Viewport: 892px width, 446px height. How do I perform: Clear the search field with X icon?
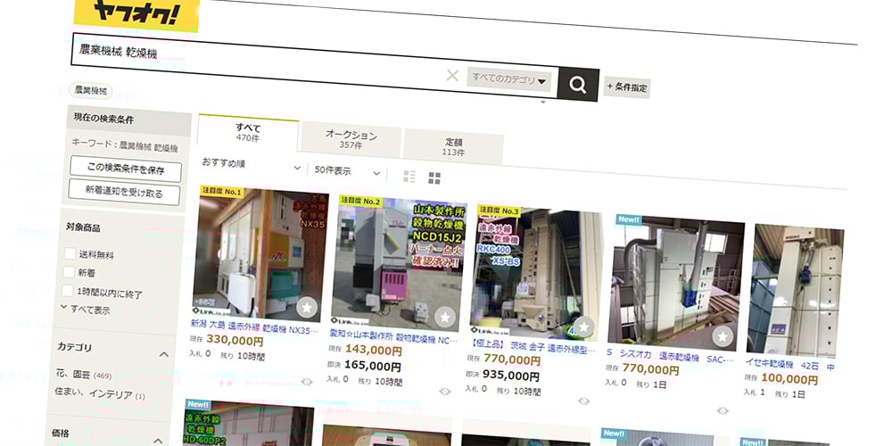tap(452, 76)
